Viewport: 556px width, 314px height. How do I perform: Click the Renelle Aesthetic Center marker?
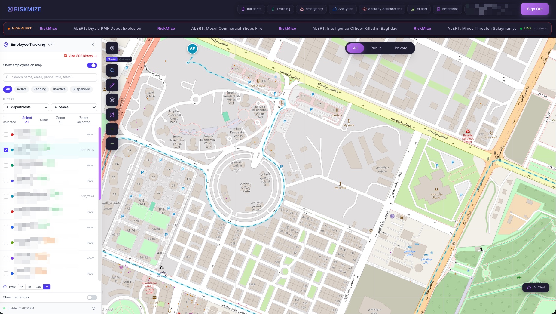coord(468,136)
